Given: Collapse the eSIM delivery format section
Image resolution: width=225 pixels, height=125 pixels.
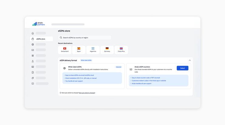Looking at the screenshot, I should click(190, 60).
